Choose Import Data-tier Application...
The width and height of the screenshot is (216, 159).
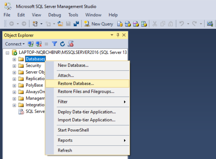pyautogui.click(x=87, y=120)
